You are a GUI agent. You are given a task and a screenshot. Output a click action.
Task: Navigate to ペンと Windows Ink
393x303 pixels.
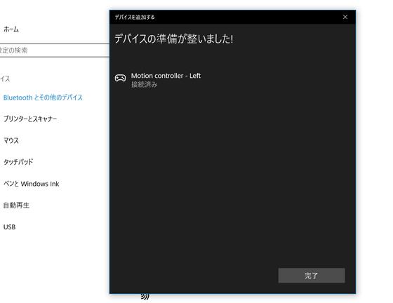point(32,184)
